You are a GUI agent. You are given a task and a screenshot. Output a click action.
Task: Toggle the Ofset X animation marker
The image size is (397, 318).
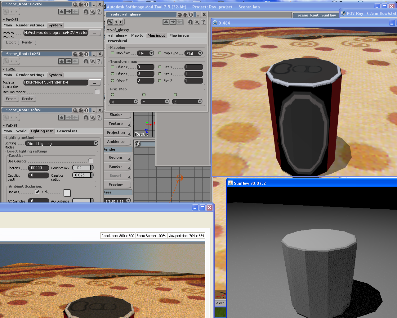(113, 67)
